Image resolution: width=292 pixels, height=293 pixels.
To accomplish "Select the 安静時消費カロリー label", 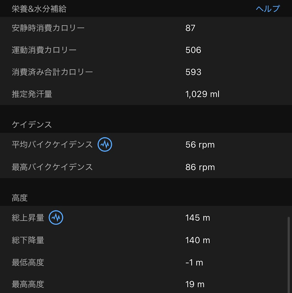I will [x=48, y=28].
